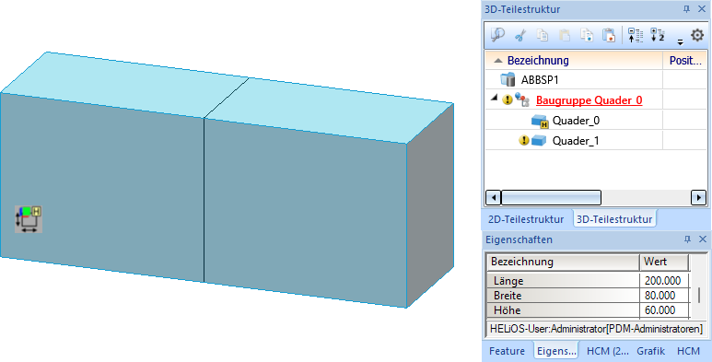
Task: Click the HELiOS-User Administrator status line
Action: [596, 329]
